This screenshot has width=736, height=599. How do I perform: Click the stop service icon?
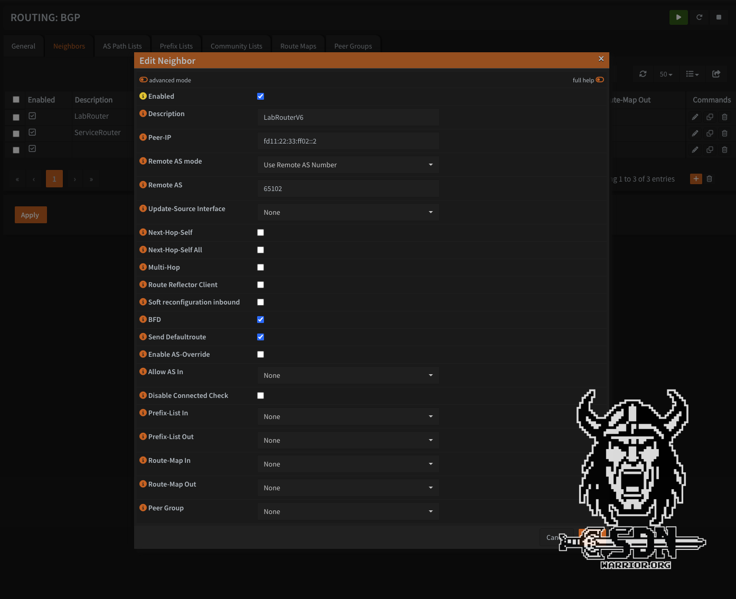point(719,17)
